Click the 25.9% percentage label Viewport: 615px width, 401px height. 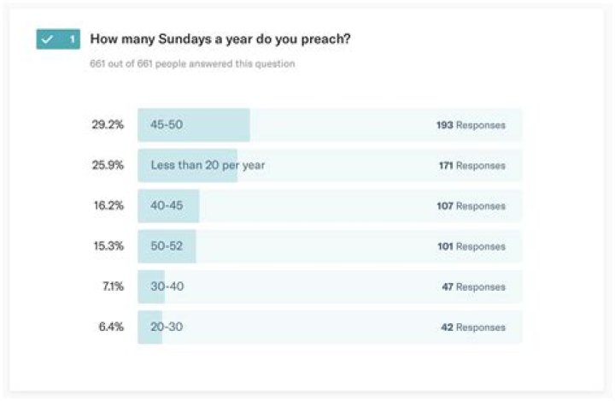tap(108, 165)
